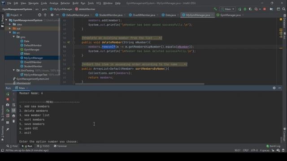Click the CRLF line separator in status bar

[245, 150]
